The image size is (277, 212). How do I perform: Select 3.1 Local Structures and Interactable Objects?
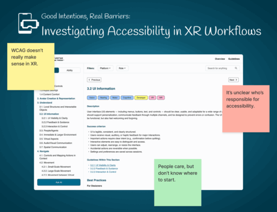[58, 108]
